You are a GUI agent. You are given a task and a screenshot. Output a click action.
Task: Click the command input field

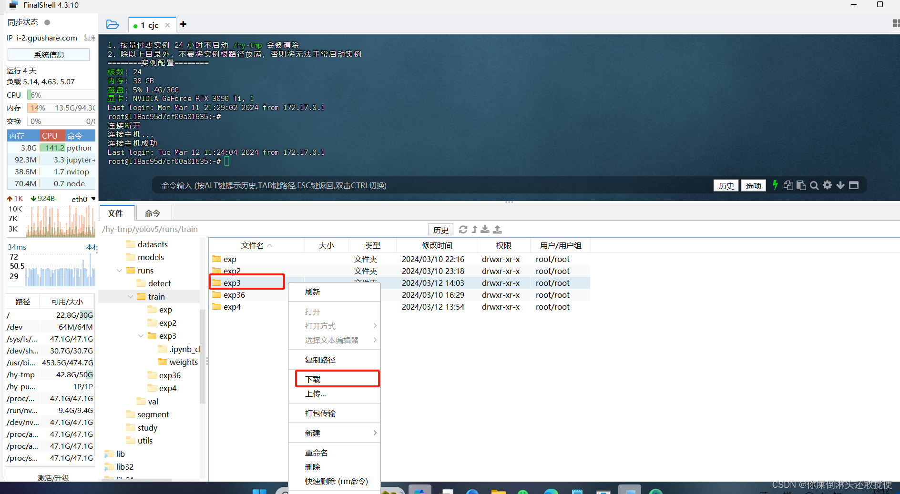(x=429, y=185)
